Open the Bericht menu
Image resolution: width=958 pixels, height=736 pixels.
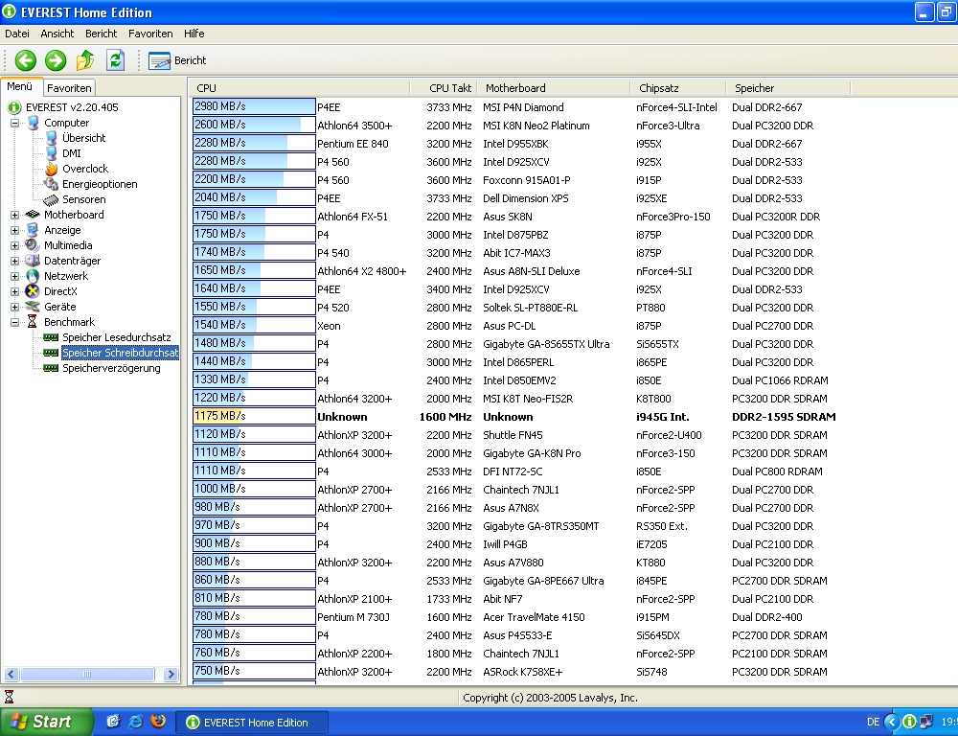[x=101, y=34]
